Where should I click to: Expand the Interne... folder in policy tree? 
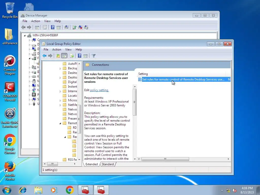point(60,91)
